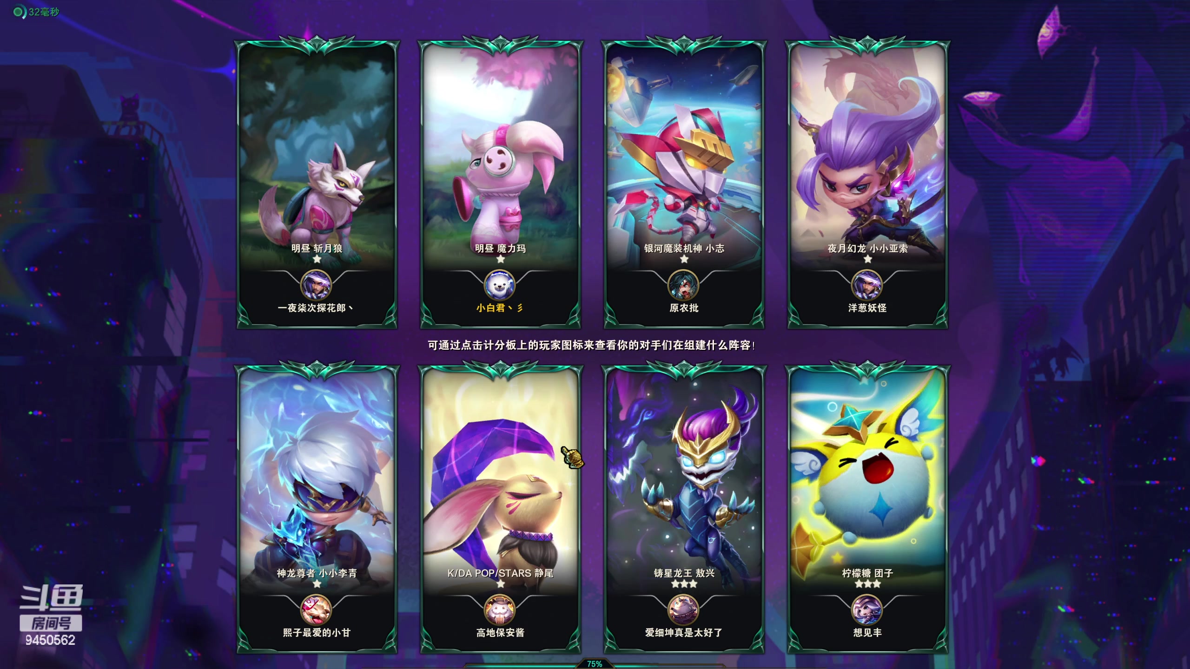
Task: Click player avatar above 想见丰
Action: click(867, 610)
